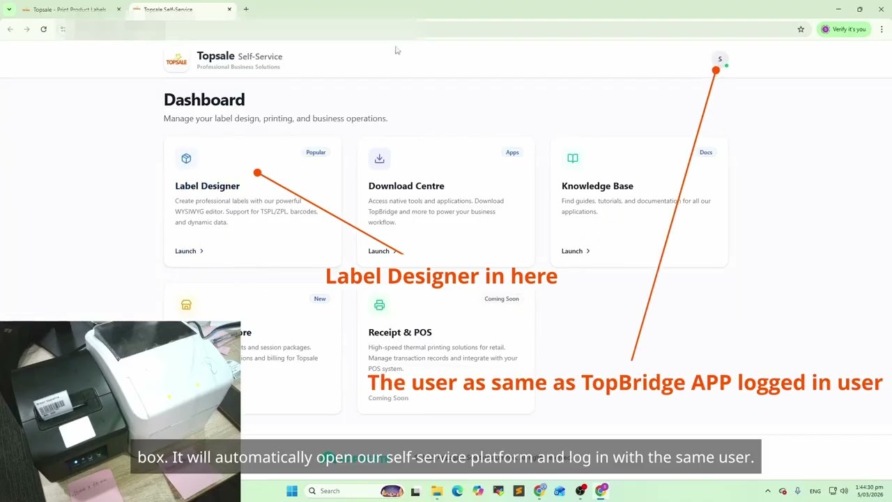The height and width of the screenshot is (502, 892).
Task: Click the Knowledge Base book icon
Action: [x=573, y=158]
